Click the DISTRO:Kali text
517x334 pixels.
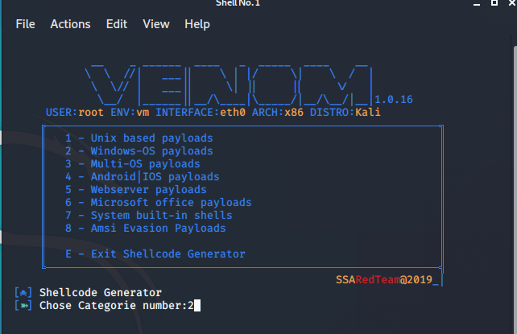pos(345,113)
